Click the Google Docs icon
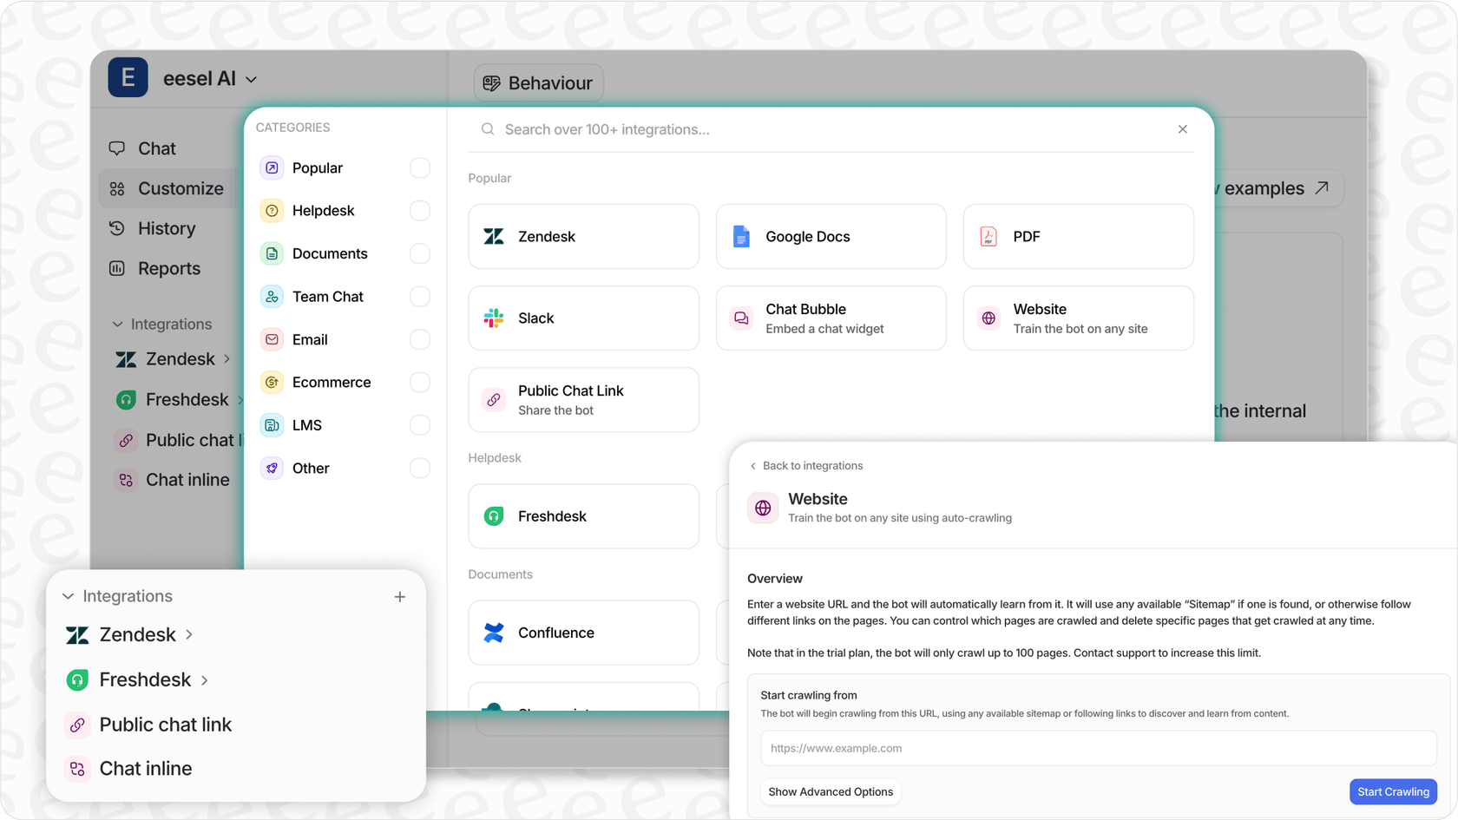 point(740,236)
